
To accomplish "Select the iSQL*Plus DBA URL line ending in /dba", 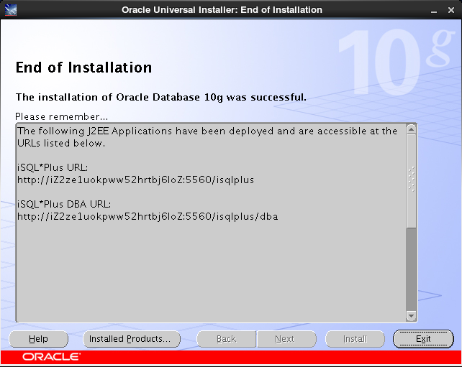I will (148, 217).
